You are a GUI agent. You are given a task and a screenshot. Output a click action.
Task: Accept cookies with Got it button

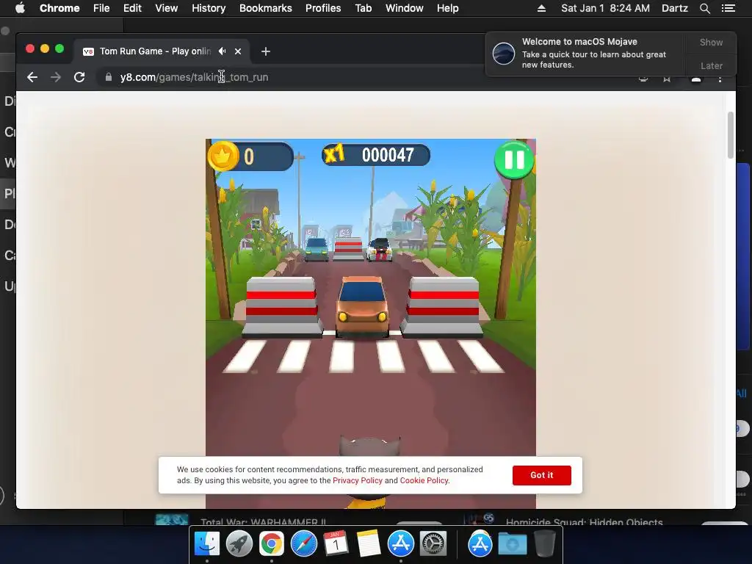click(x=541, y=475)
